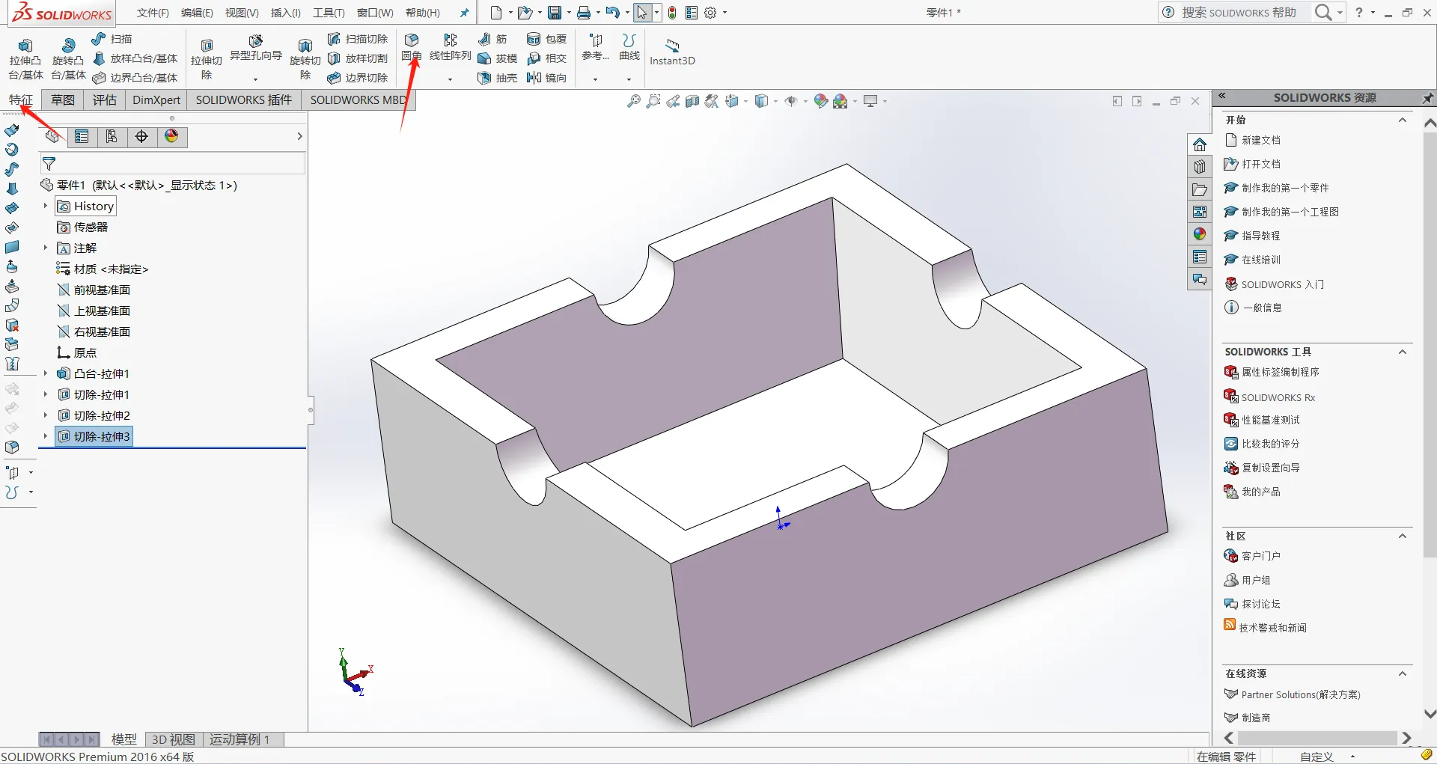Viewport: 1437px width, 764px height.
Task: Pin the SOLIDWORKS 资源 task pane
Action: point(1427,98)
